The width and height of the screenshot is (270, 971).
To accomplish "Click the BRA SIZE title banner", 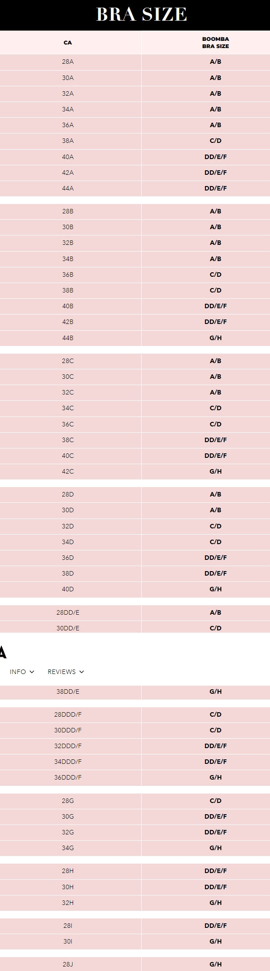I will pyautogui.click(x=141, y=15).
